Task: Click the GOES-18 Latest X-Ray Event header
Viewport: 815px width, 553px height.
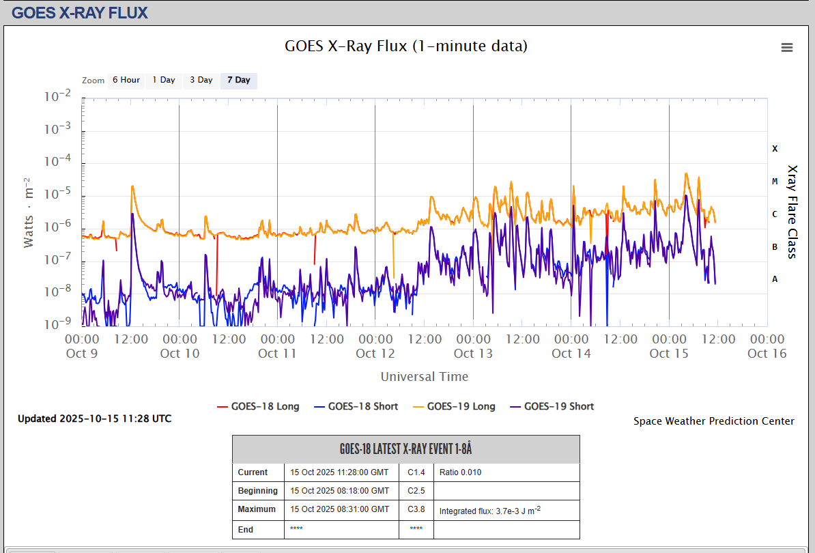Action: pyautogui.click(x=406, y=449)
